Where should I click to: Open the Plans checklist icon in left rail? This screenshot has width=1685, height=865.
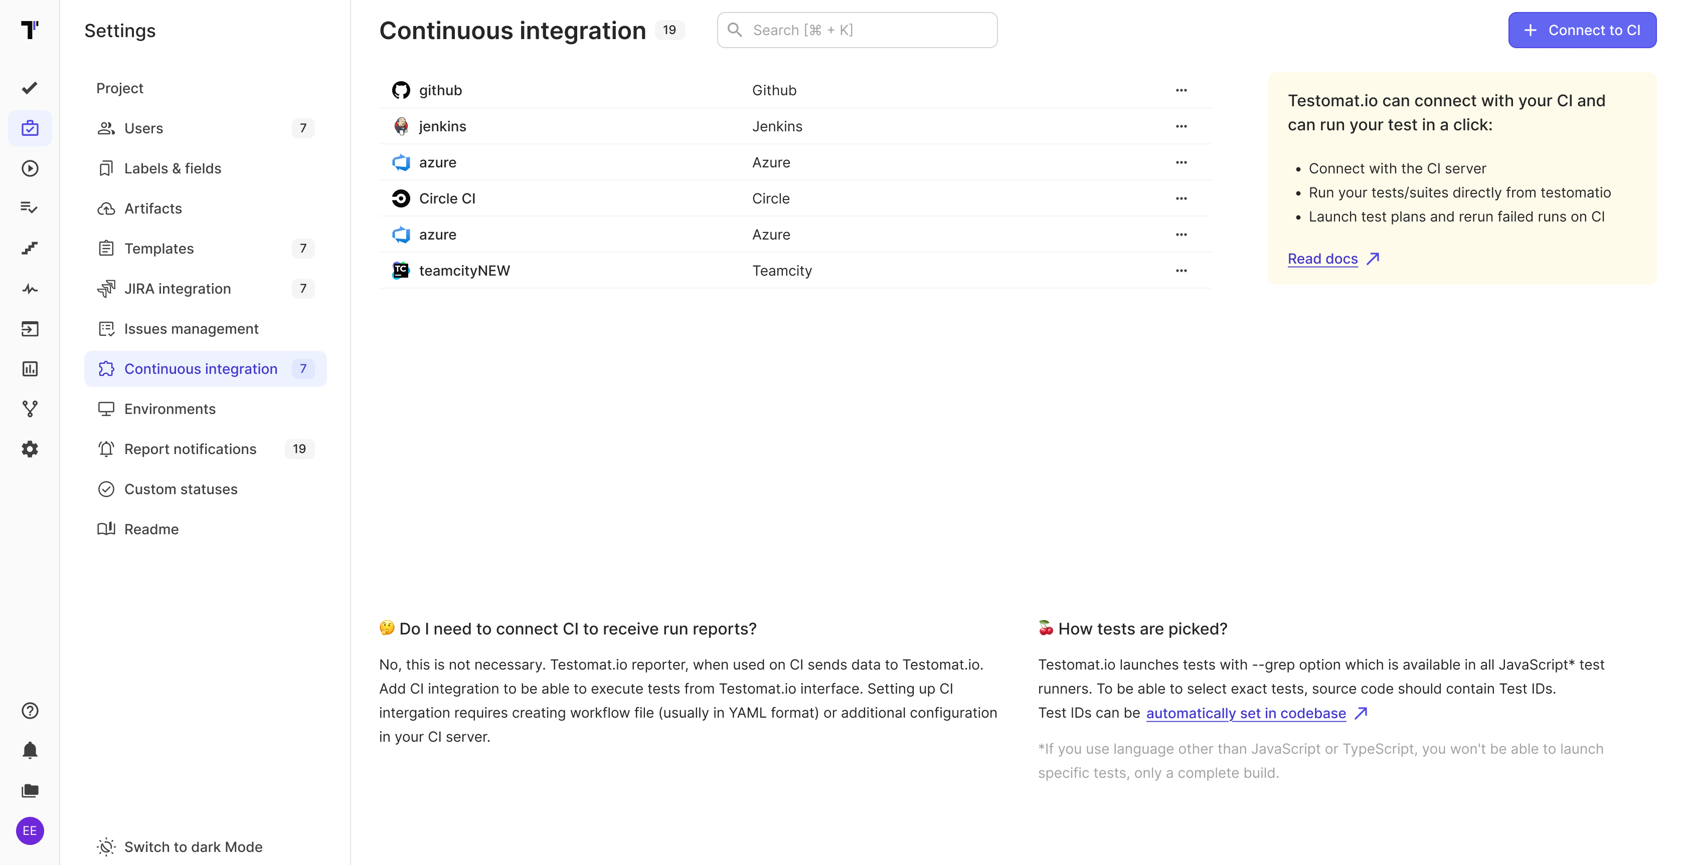[x=30, y=208]
